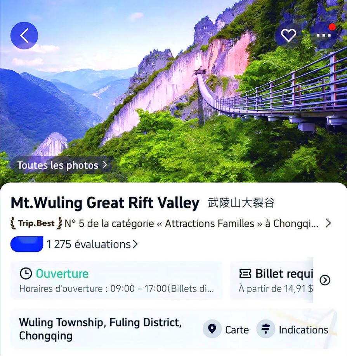Go back using the arrow button
Viewport: 347px width, 356px height.
[24, 35]
